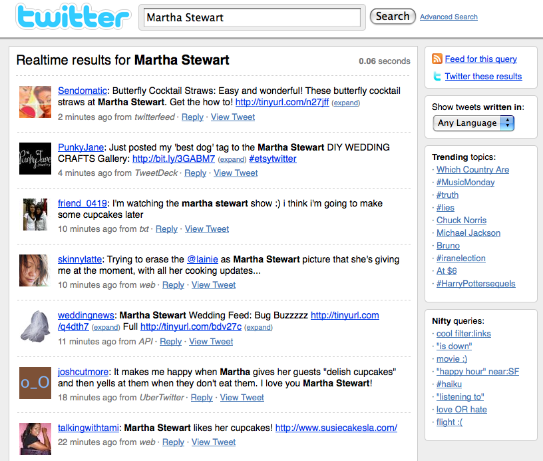543x461 pixels.
Task: View Tweet from PunkyJane
Action: coord(236,173)
